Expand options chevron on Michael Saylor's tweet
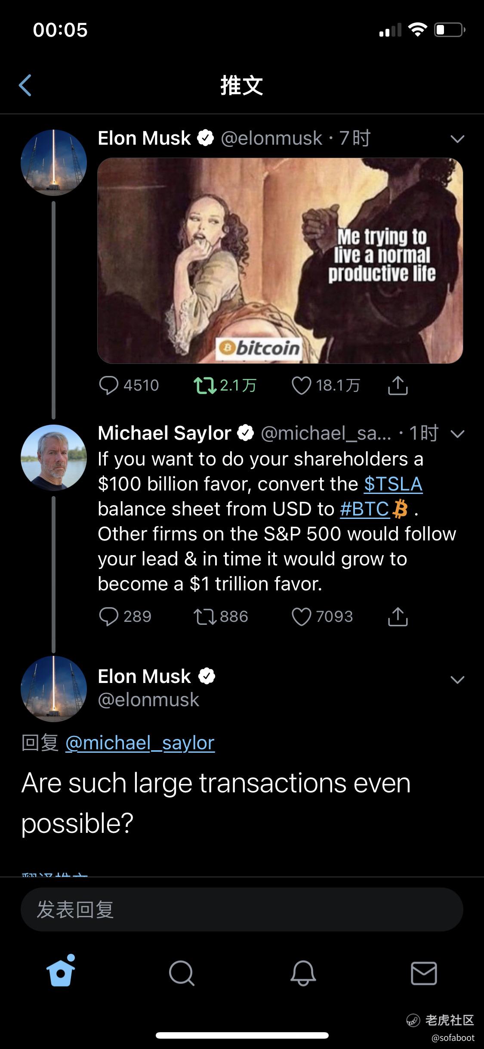 point(457,434)
